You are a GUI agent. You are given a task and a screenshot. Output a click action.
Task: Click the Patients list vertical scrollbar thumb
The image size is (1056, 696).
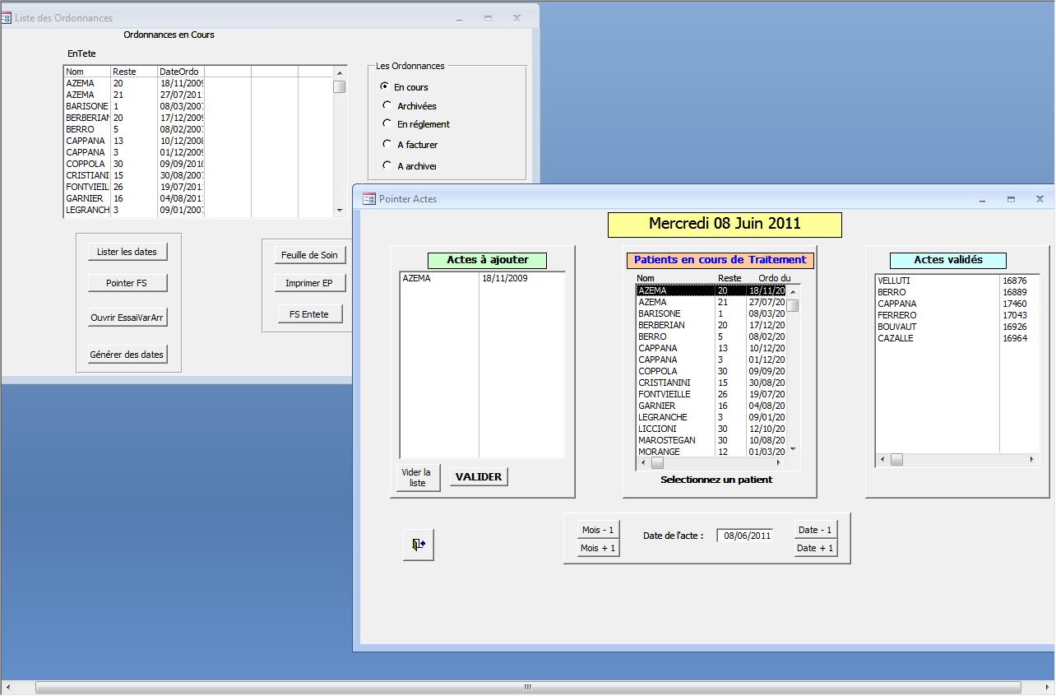coord(793,305)
